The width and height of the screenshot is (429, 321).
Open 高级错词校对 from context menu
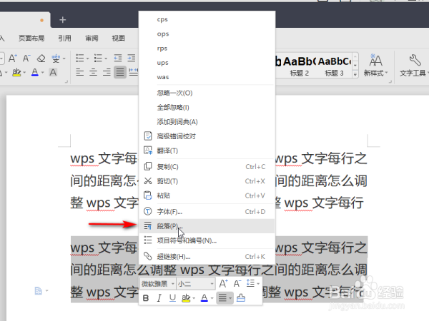[x=207, y=136]
